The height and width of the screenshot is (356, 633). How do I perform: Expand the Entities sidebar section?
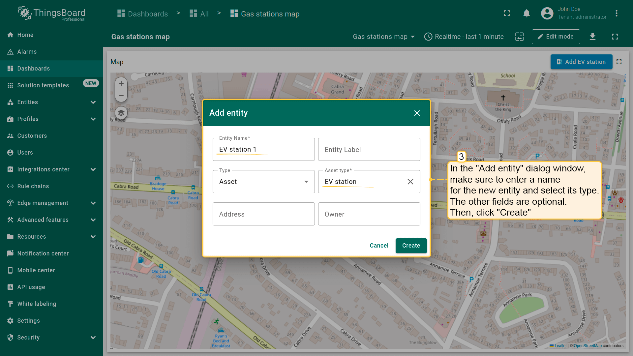coord(93,102)
